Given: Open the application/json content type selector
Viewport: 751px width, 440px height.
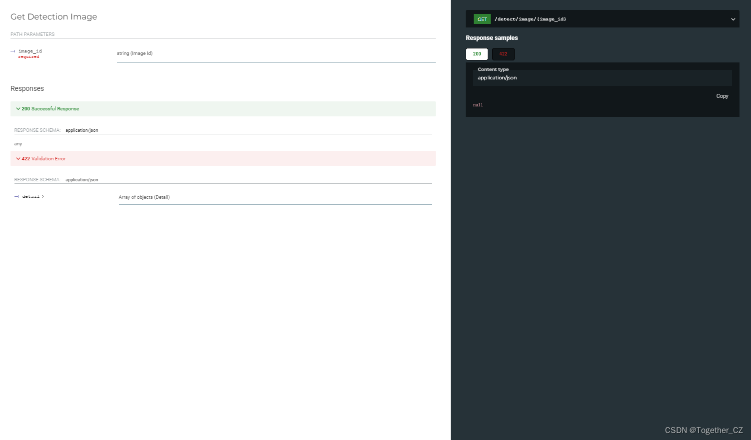Looking at the screenshot, I should [x=602, y=78].
